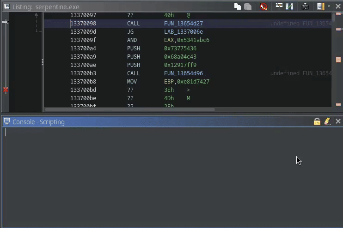Image resolution: width=343 pixels, height=228 pixels.
Task: Select address 133700a9
Action: (83, 57)
